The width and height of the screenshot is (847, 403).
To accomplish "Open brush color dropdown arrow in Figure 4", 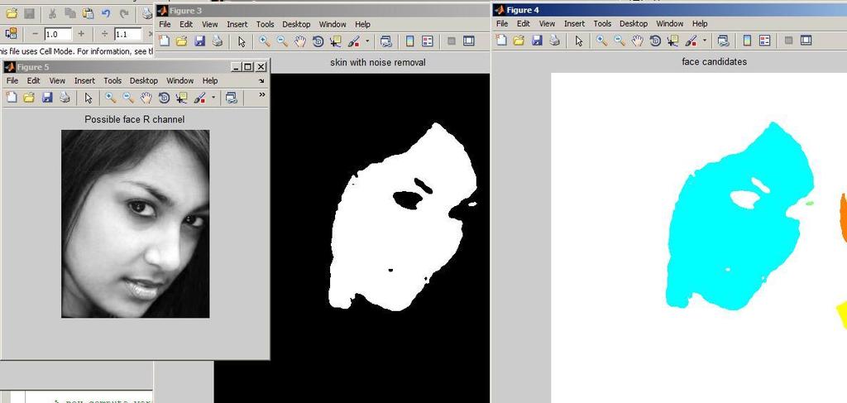I will click(x=705, y=40).
